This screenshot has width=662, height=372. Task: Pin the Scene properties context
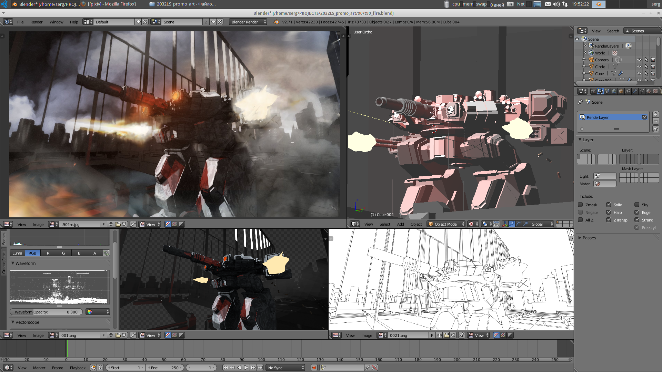click(580, 102)
